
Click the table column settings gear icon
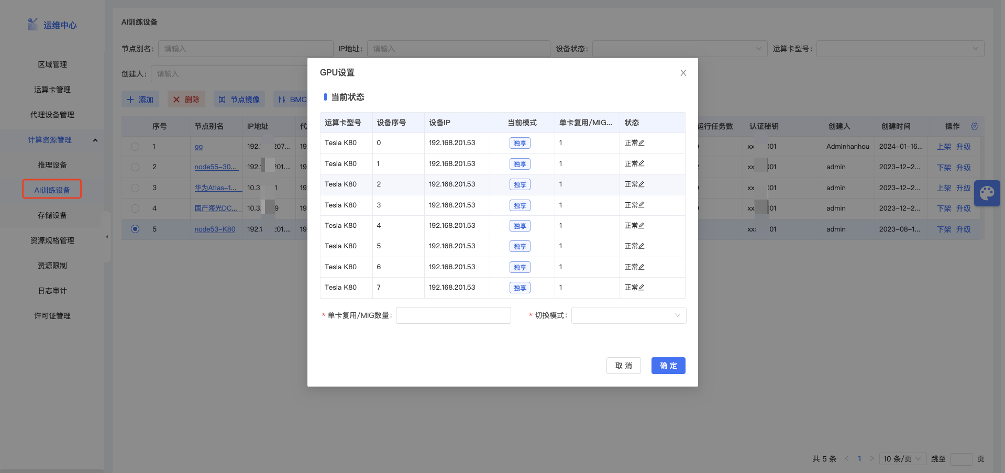975,126
